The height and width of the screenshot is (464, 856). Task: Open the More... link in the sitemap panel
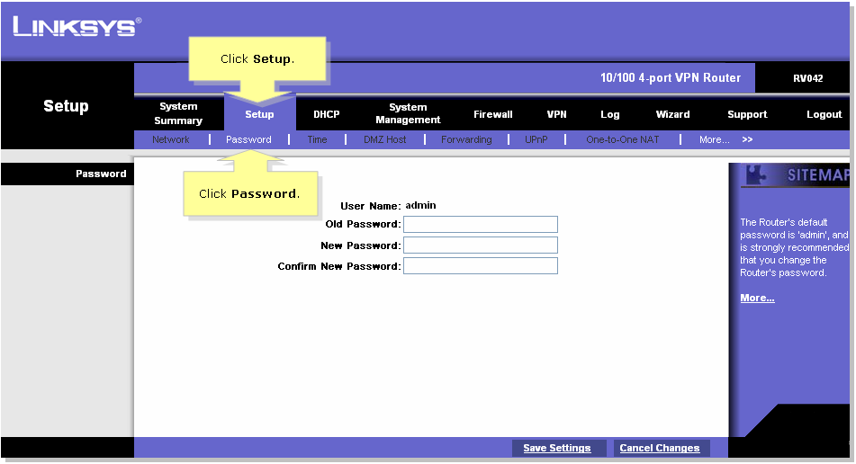coord(757,298)
